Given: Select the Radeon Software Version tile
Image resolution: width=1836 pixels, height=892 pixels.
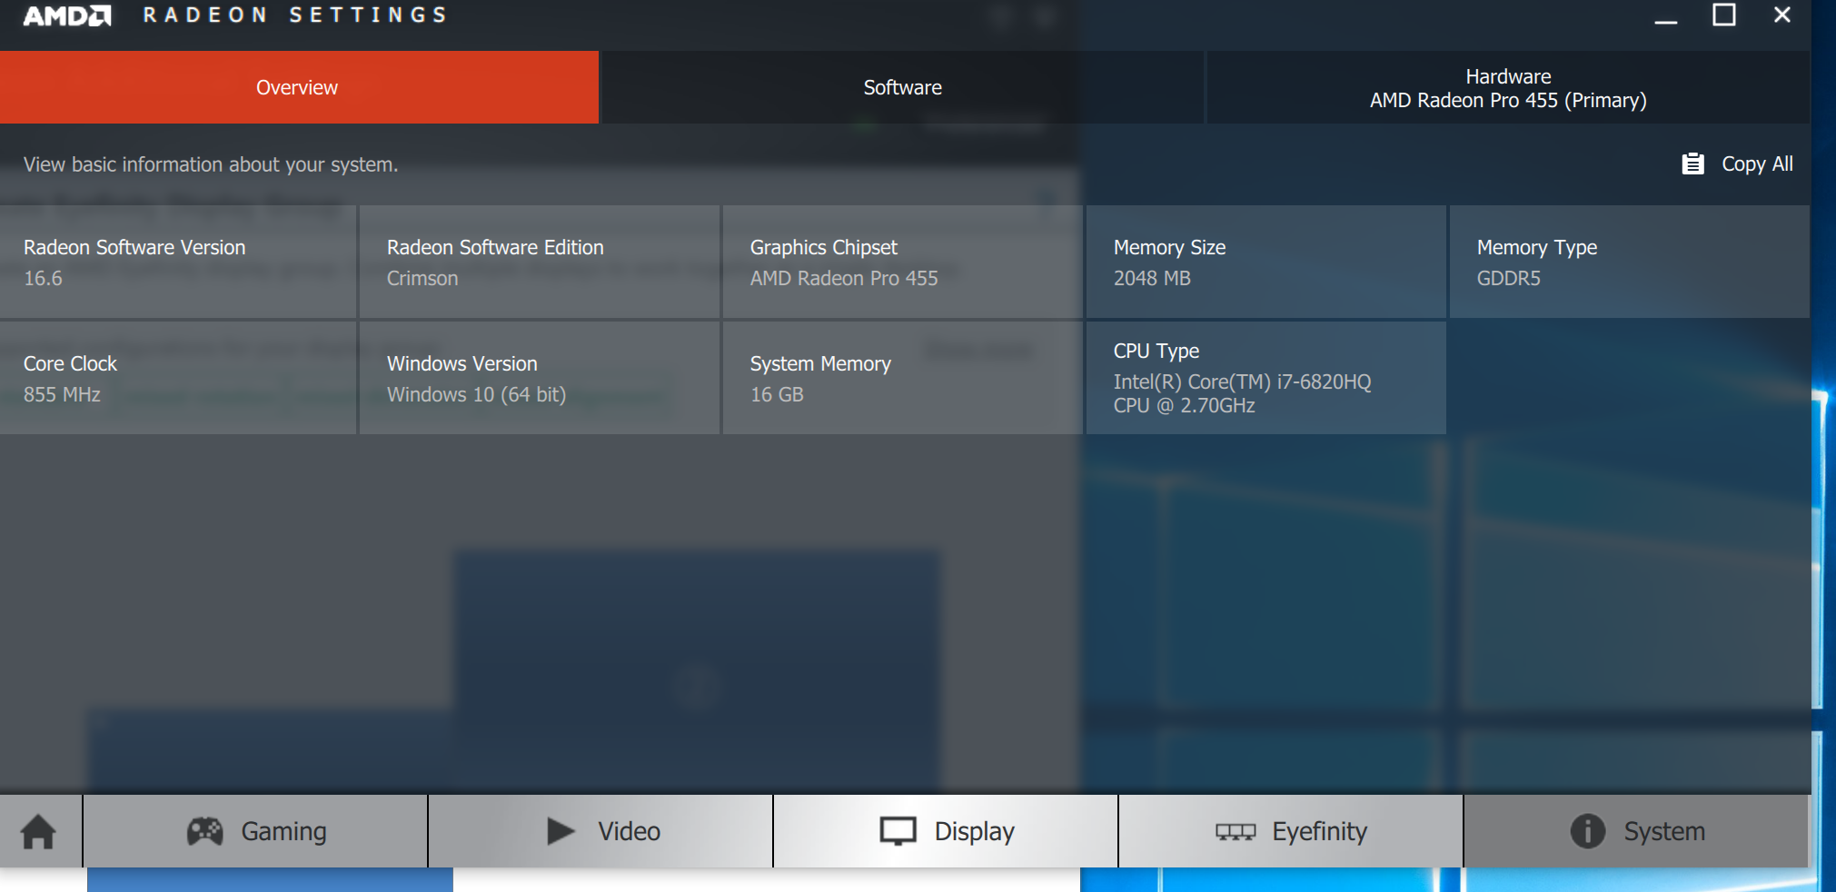Looking at the screenshot, I should point(178,262).
